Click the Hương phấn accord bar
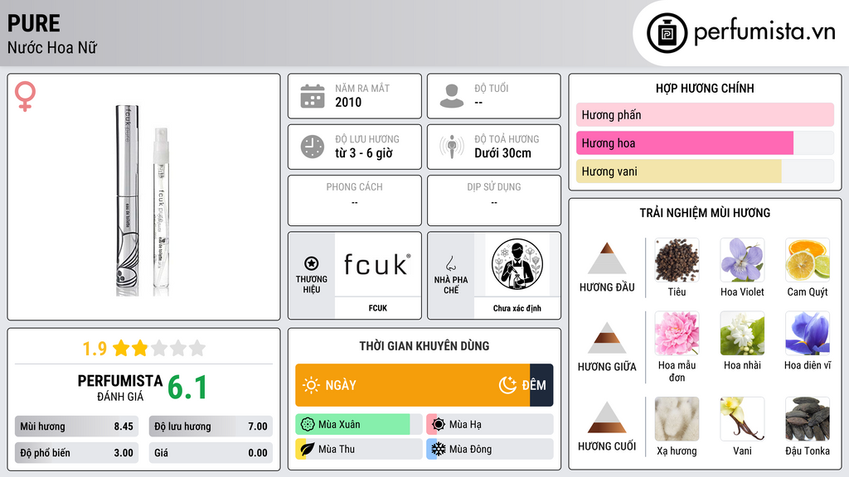The height and width of the screenshot is (477, 849). [x=705, y=115]
